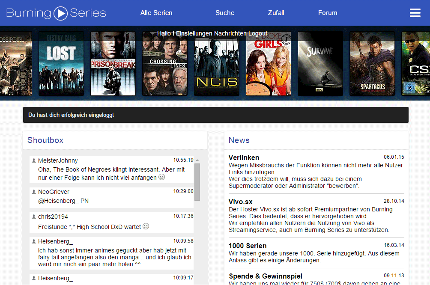Go to the Suche page
Screen dimensions: 430x285
[225, 13]
